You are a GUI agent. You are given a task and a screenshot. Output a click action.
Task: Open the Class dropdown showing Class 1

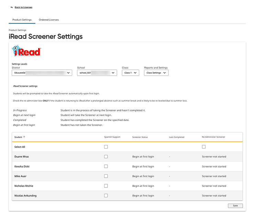click(131, 73)
